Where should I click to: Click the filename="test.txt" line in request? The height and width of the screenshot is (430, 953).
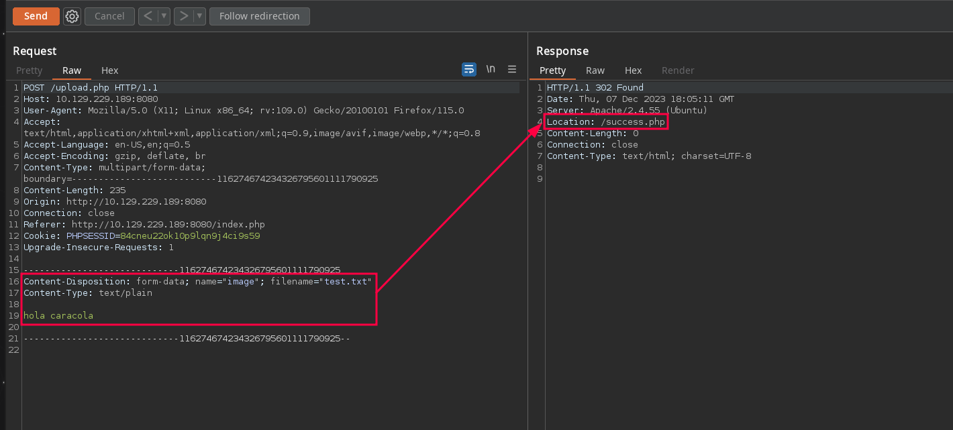coord(321,282)
